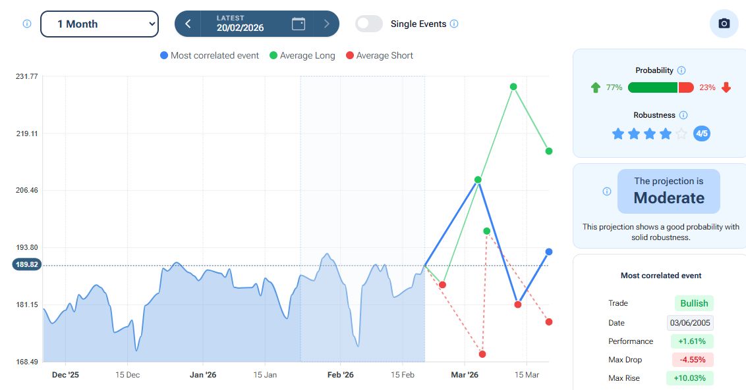746x390 pixels.
Task: Open the calendar date picker icon
Action: [x=299, y=24]
